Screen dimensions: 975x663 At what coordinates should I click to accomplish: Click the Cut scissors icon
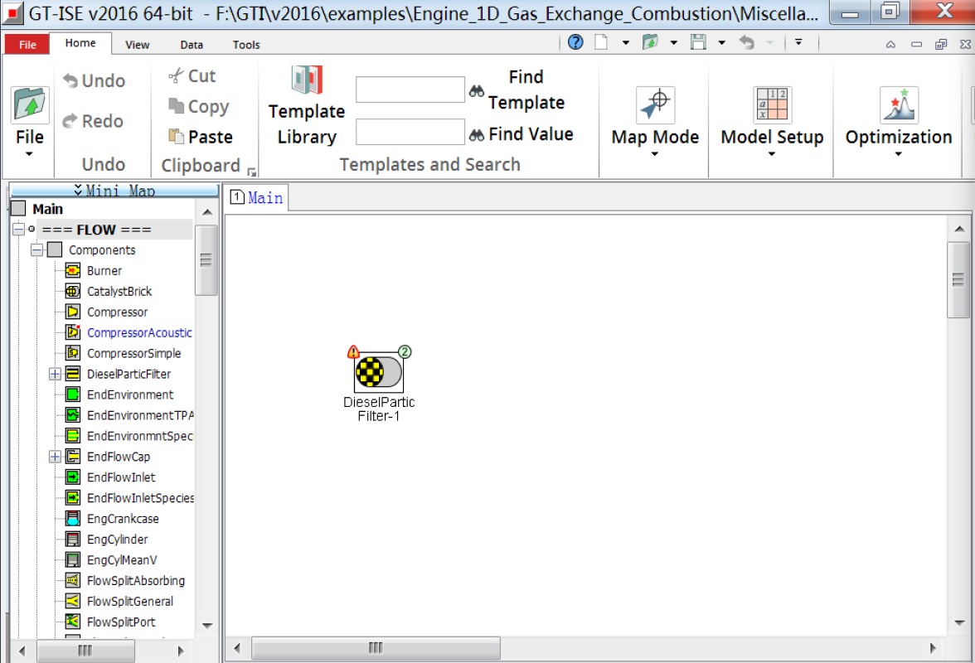[x=175, y=75]
